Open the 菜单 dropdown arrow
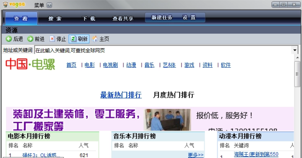The width and height of the screenshot is (302, 158). tap(49, 5)
